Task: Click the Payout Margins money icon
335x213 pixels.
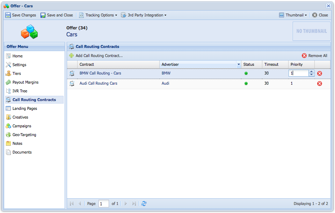Action: click(x=8, y=82)
